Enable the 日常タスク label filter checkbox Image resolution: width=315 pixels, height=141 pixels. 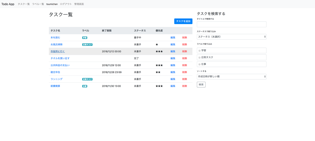tap(199, 57)
